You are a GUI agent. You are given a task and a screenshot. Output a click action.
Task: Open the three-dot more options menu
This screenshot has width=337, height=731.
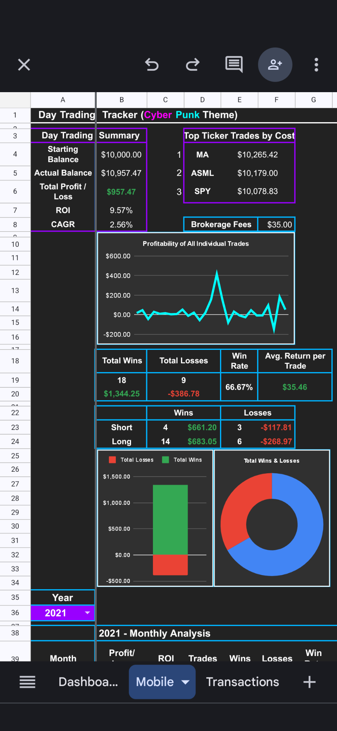(x=316, y=65)
